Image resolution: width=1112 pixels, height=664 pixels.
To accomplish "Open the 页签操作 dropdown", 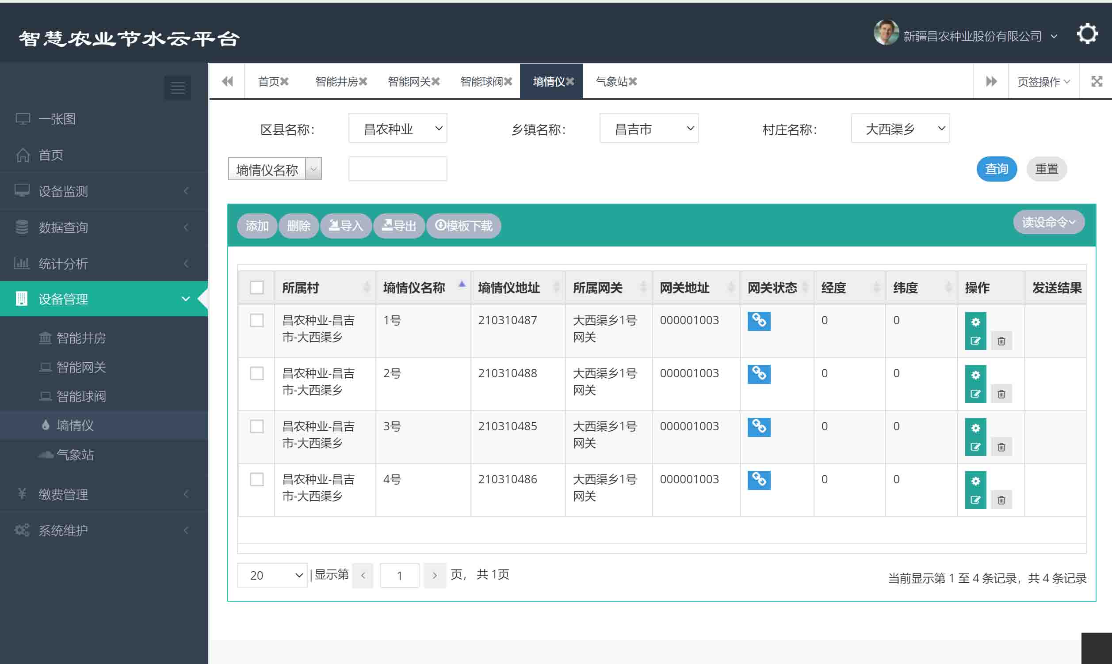I will pos(1043,81).
